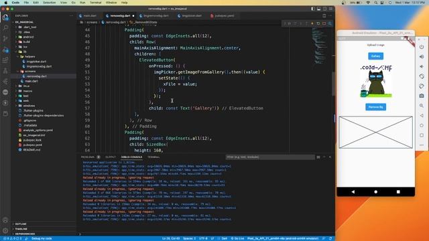Open the Source Control view

click(5, 38)
